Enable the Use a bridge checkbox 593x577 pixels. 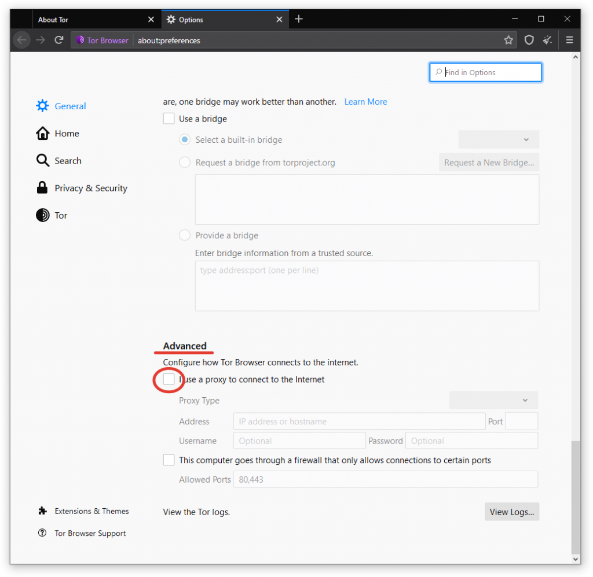[x=169, y=119]
